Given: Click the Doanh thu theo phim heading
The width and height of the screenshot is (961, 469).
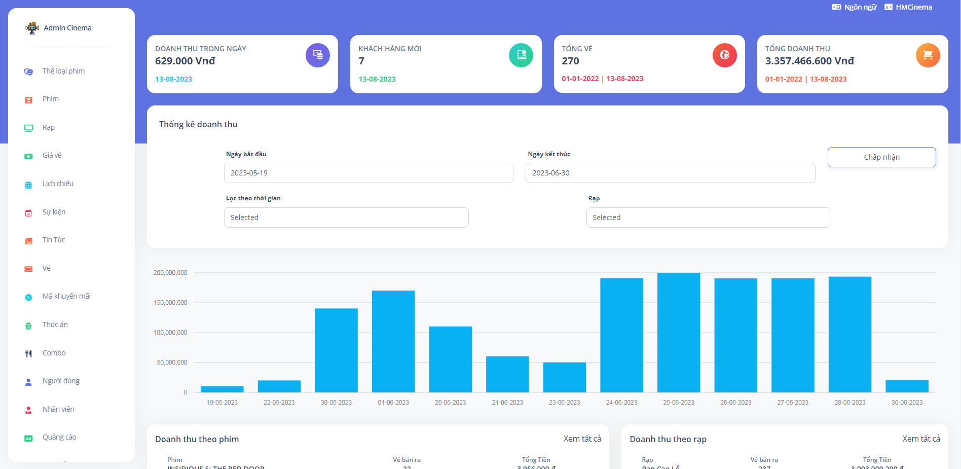Looking at the screenshot, I should click(197, 439).
